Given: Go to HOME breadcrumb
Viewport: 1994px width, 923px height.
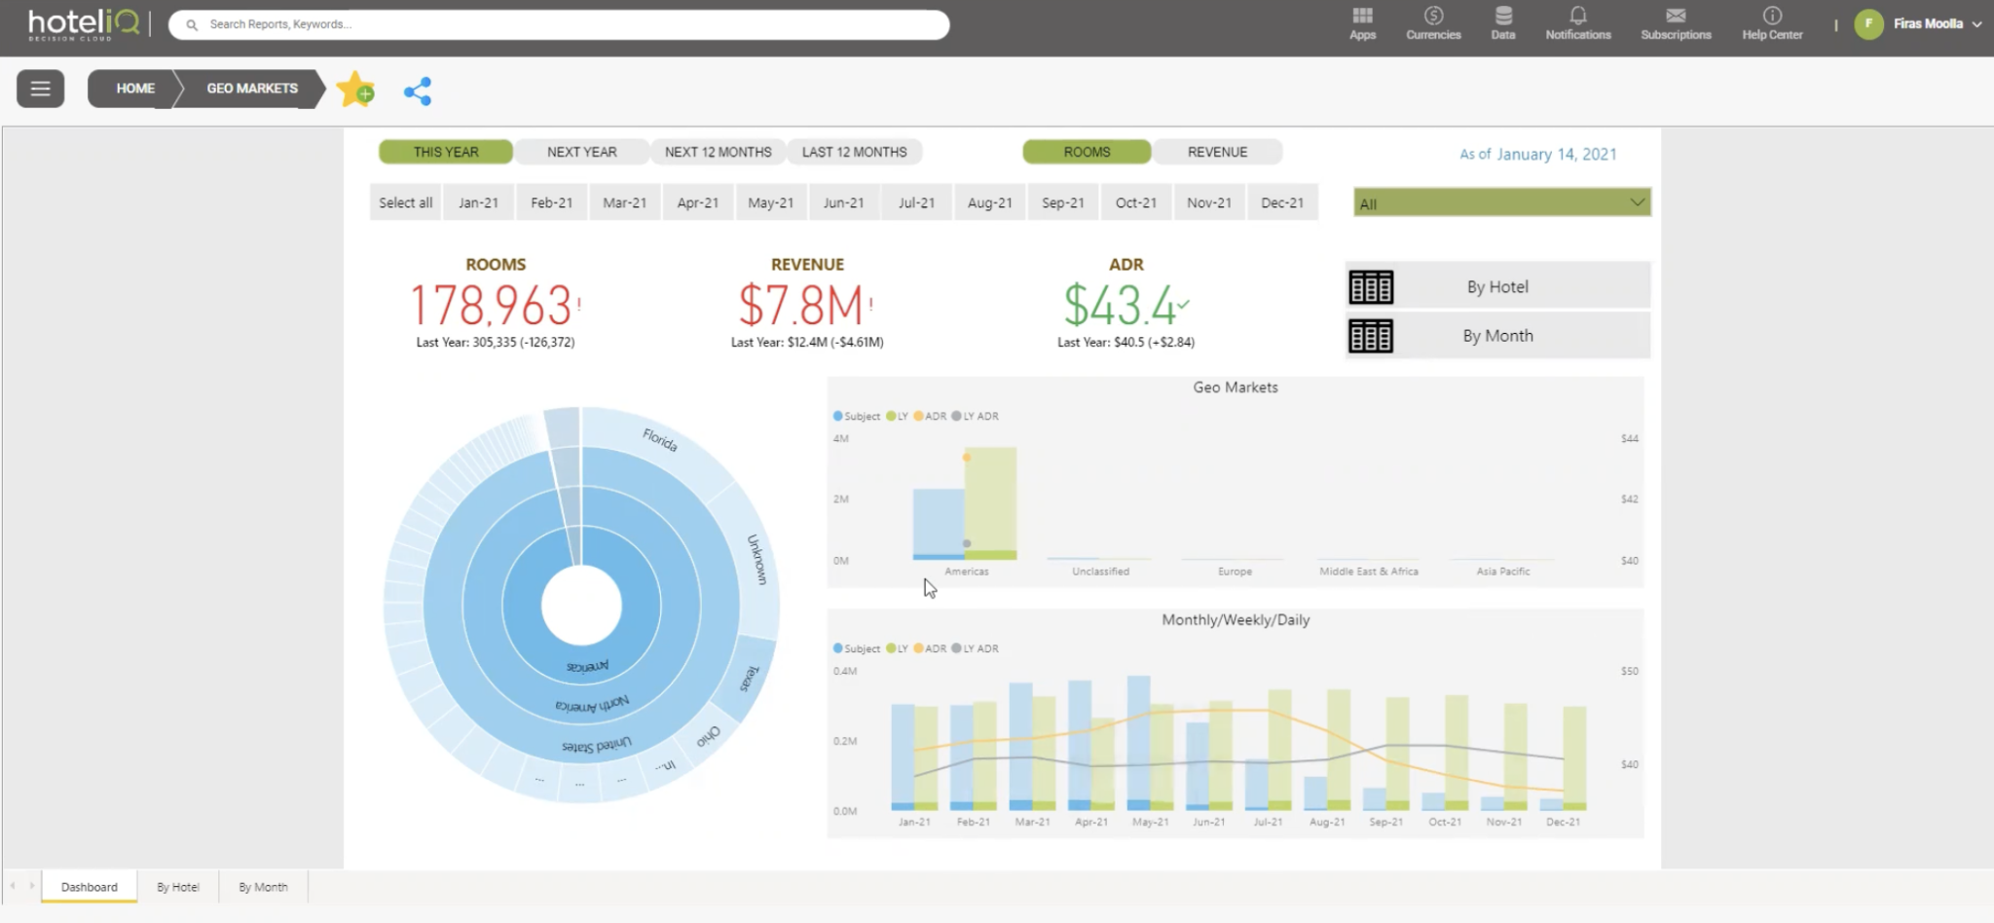Looking at the screenshot, I should (x=135, y=89).
